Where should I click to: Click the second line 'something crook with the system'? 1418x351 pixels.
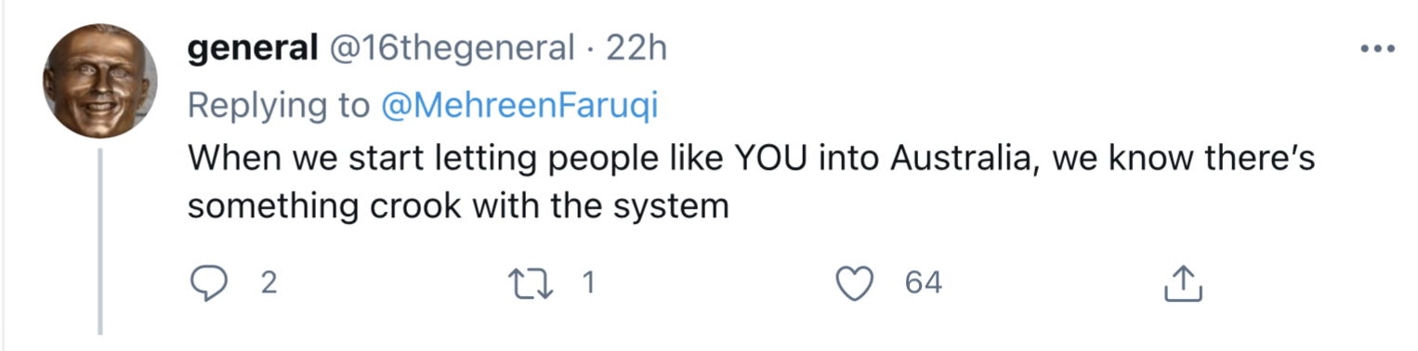(459, 205)
